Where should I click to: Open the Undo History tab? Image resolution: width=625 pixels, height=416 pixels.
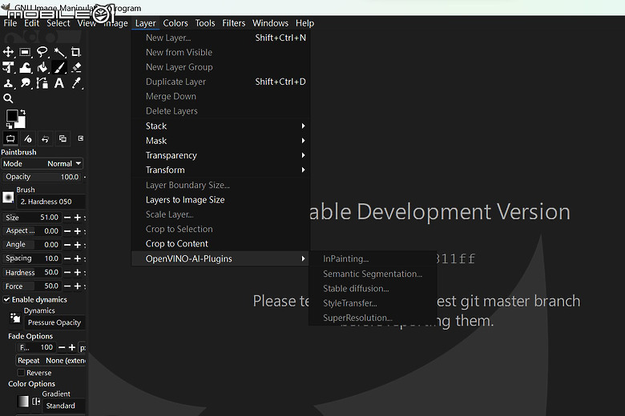45,138
